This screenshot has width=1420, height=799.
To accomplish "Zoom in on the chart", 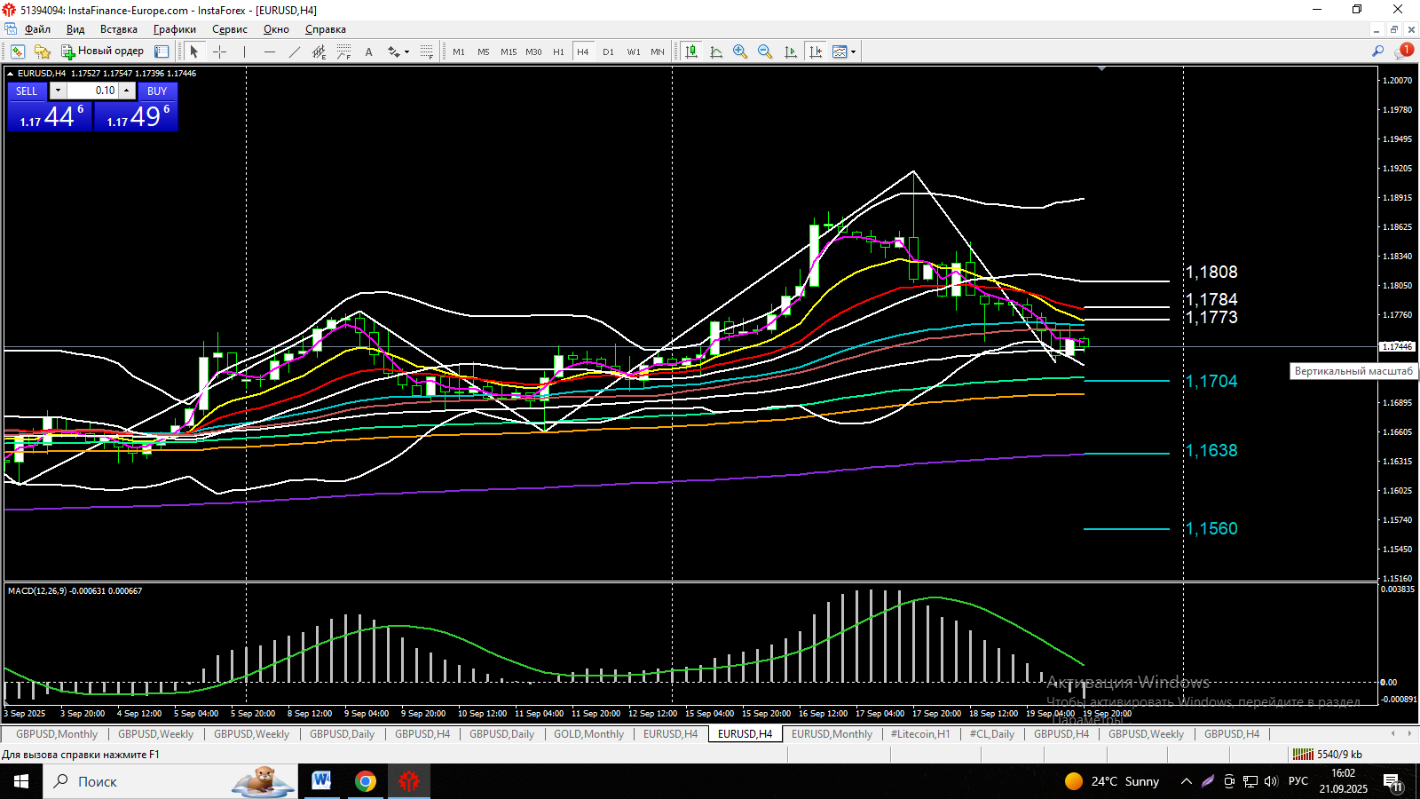I will [740, 51].
